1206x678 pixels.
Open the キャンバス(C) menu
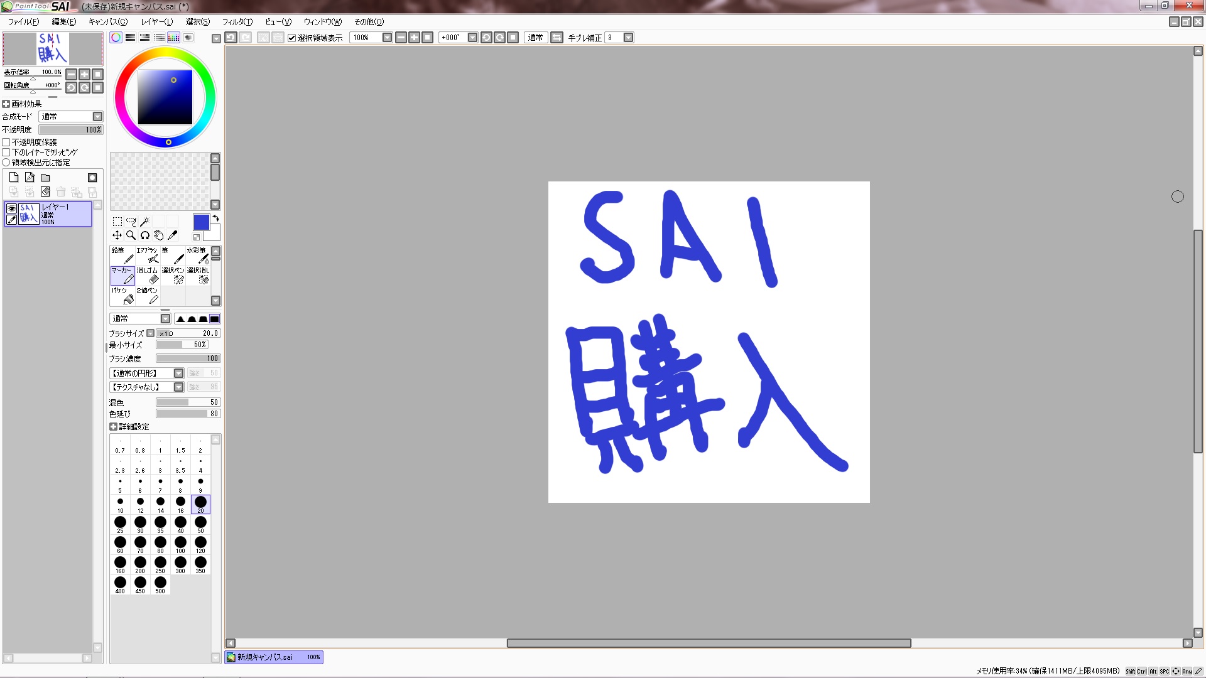pyautogui.click(x=107, y=22)
